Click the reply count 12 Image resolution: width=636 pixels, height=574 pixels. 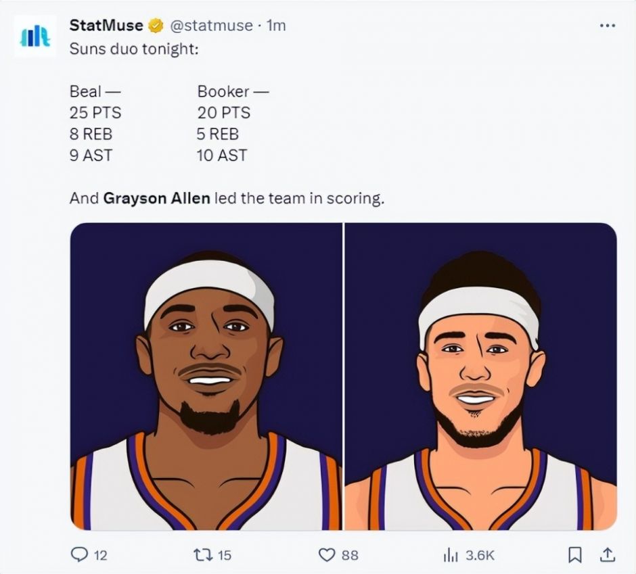(x=100, y=556)
